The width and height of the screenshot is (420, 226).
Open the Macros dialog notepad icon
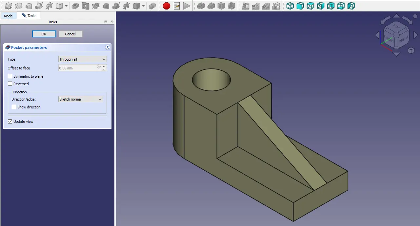pyautogui.click(x=177, y=6)
